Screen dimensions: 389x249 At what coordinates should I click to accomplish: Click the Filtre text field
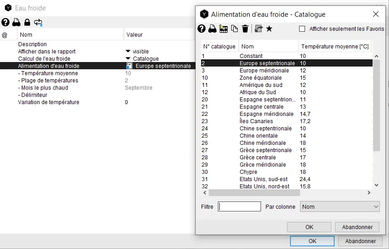pos(239,207)
